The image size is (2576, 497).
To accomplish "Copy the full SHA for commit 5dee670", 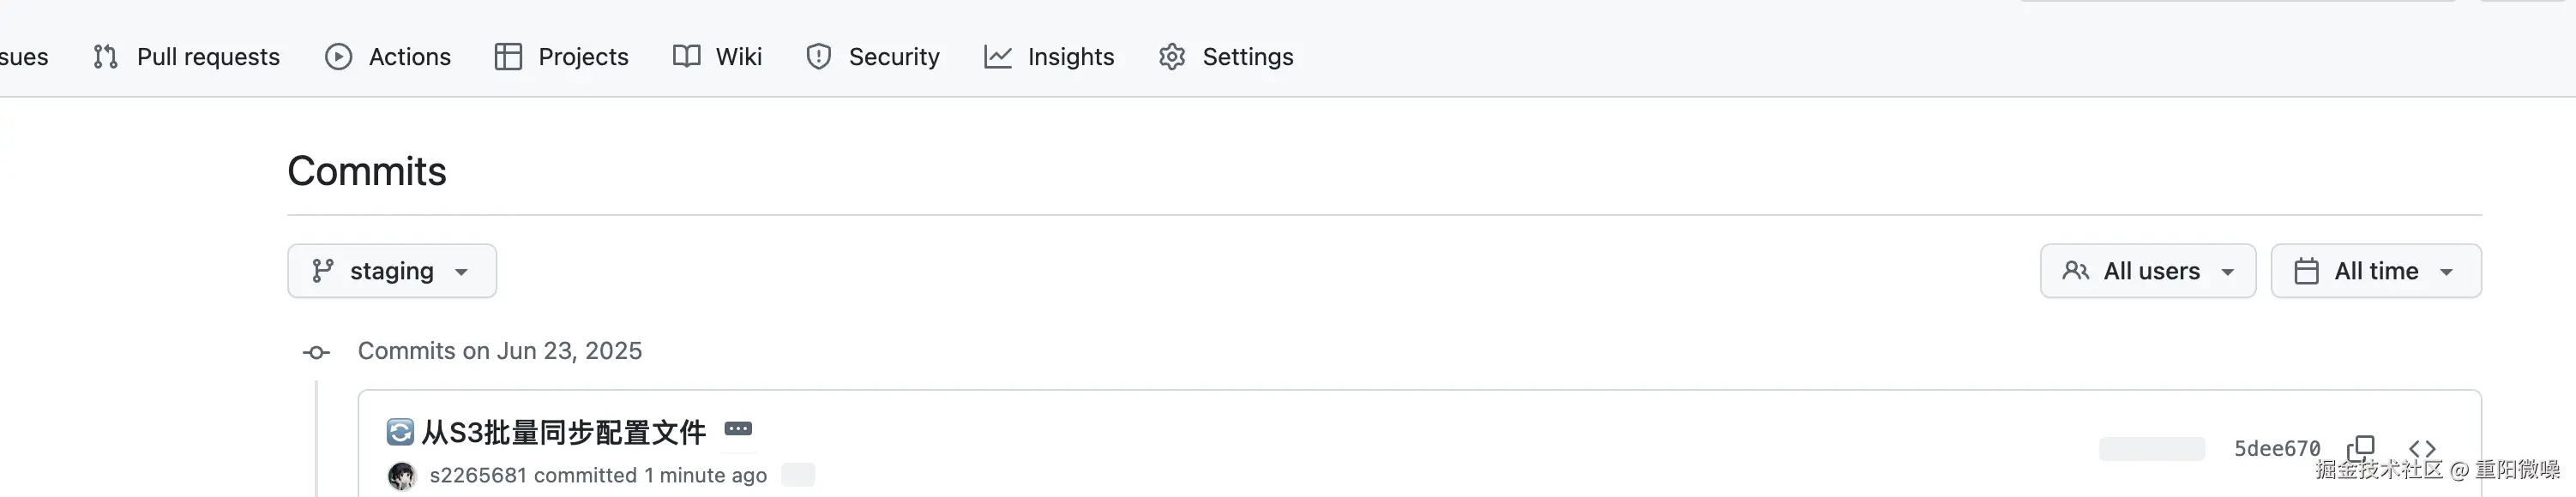I will click(x=2361, y=447).
